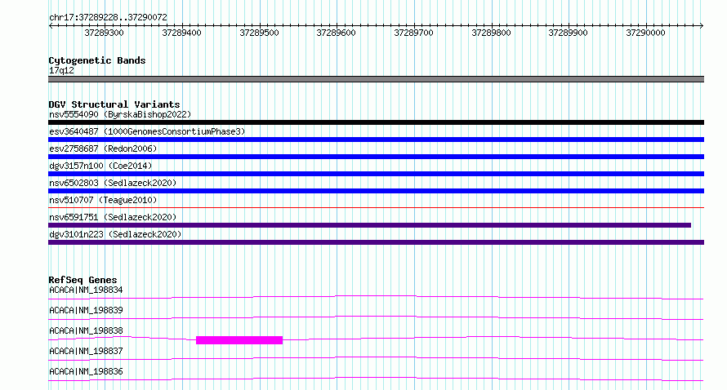The image size is (727, 390).
Task: Click the purple dgv3101n223 variant bar
Action: (376, 242)
